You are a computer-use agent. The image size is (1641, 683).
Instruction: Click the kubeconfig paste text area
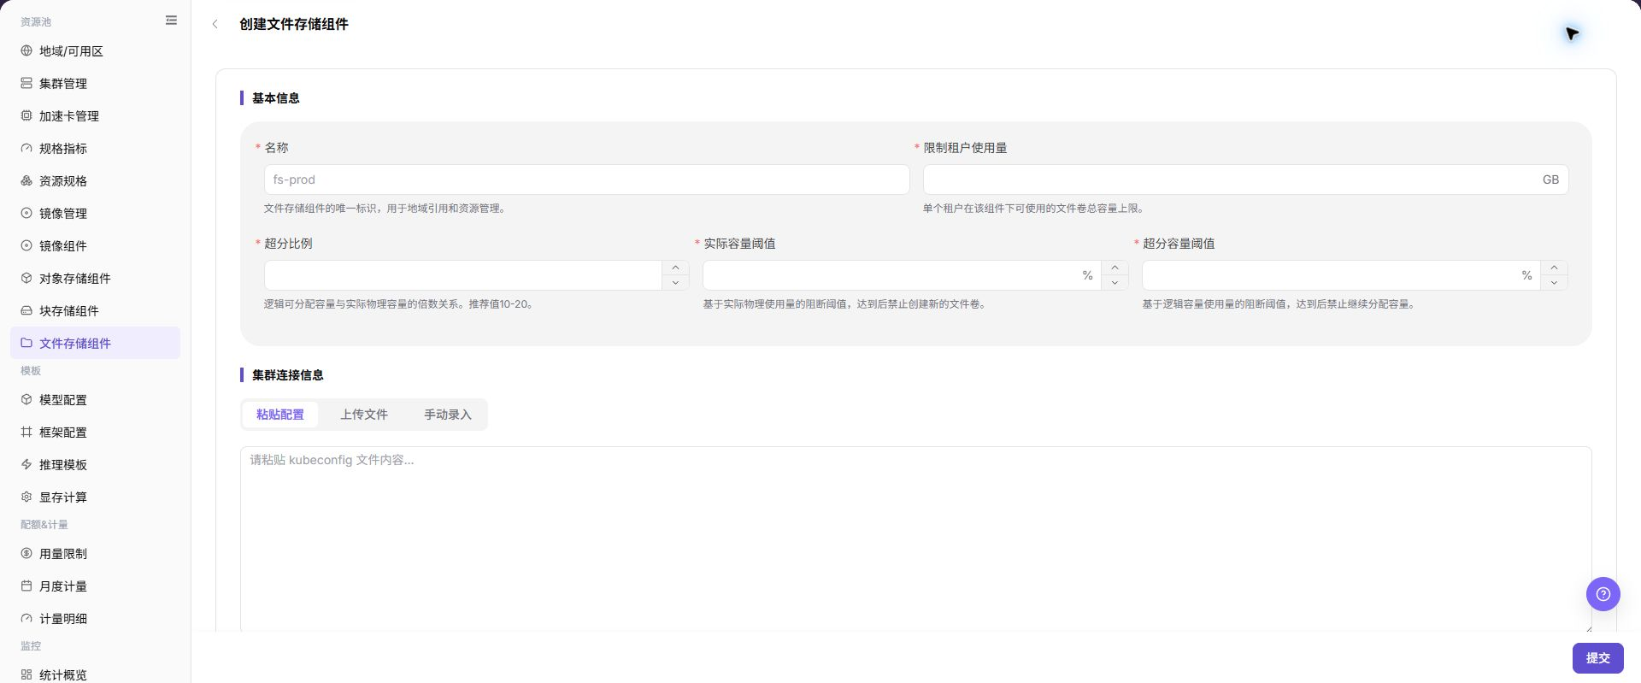tap(915, 539)
